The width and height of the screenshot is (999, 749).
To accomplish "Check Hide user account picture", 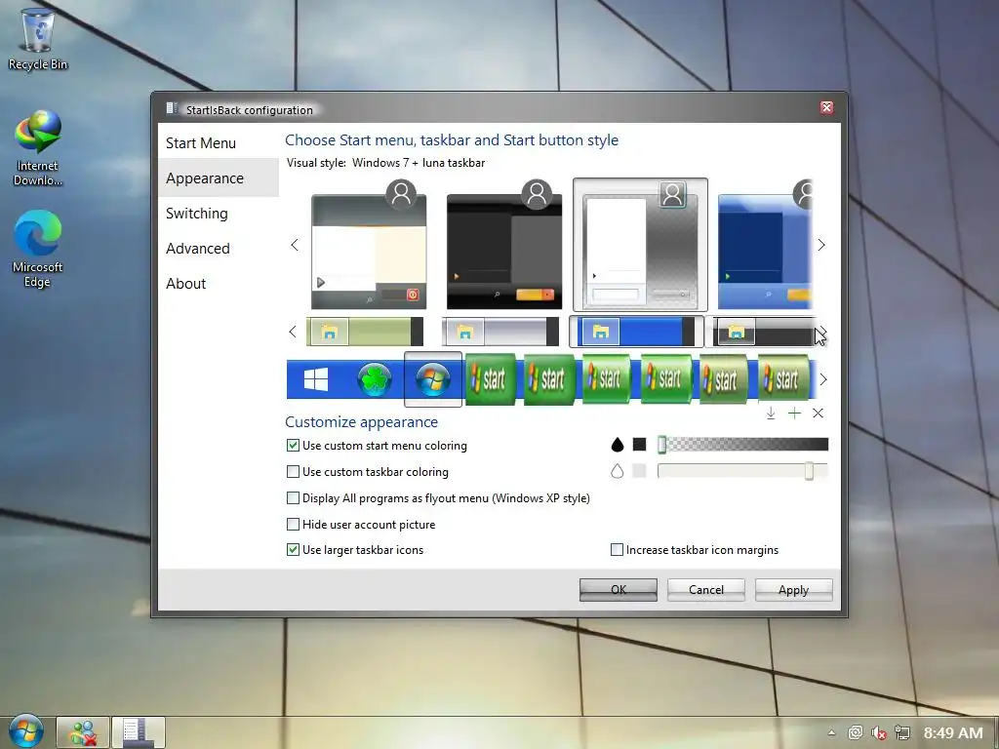I will pyautogui.click(x=293, y=524).
